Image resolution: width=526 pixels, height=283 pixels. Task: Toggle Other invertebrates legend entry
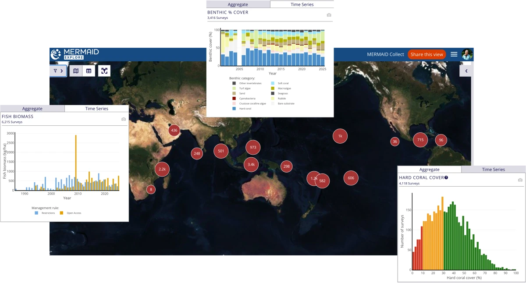[247, 83]
